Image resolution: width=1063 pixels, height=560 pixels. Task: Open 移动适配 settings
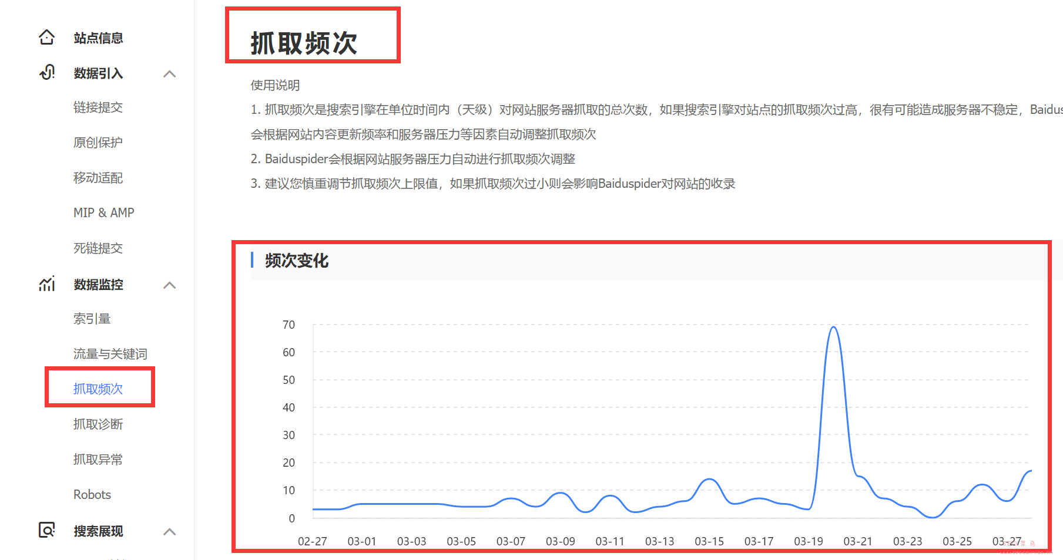[x=98, y=178]
